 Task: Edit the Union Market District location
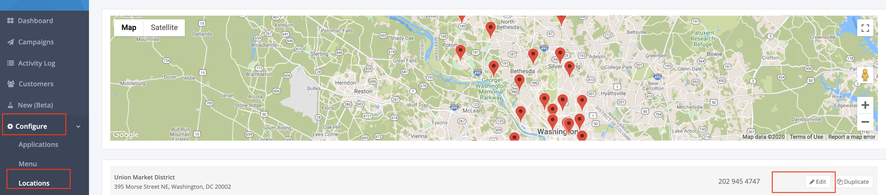[x=818, y=182]
